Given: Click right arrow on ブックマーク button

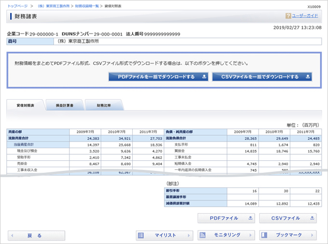Looking at the screenshot, I should [312, 235].
